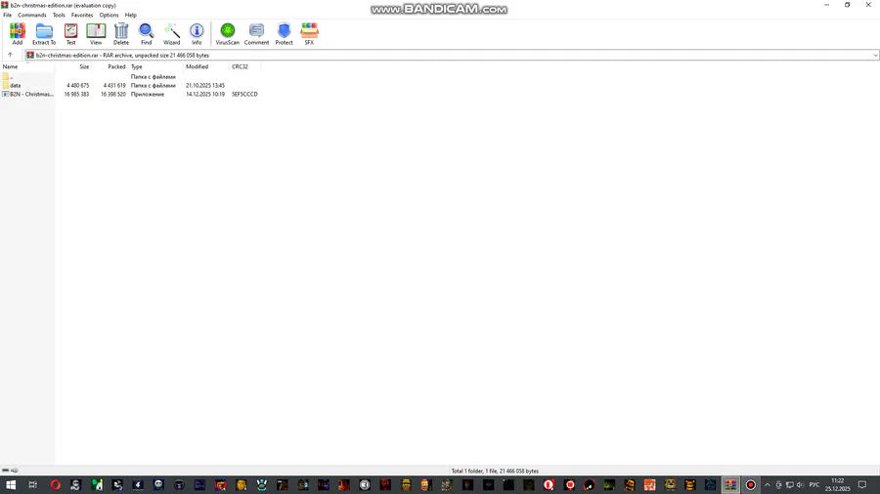Click the disk status icon in status bar

click(x=6, y=471)
